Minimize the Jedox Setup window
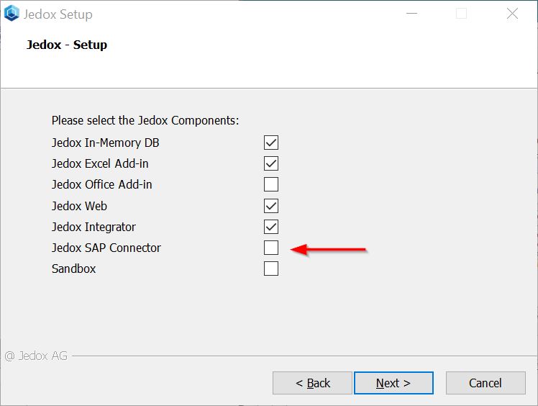The image size is (538, 406). 411,14
